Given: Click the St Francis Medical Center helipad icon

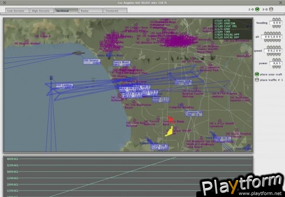Looking at the screenshot, I should pyautogui.click(x=196, y=88).
